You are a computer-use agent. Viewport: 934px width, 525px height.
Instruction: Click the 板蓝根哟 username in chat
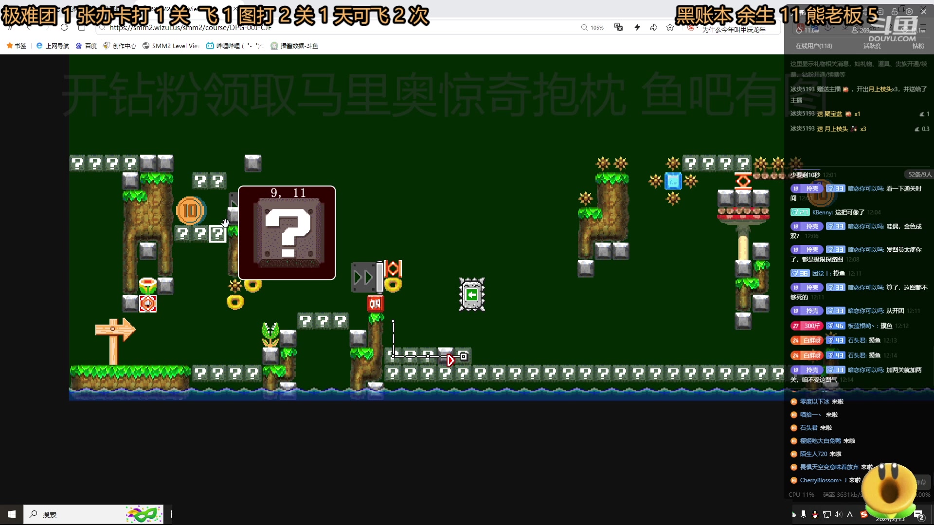pyautogui.click(x=862, y=326)
